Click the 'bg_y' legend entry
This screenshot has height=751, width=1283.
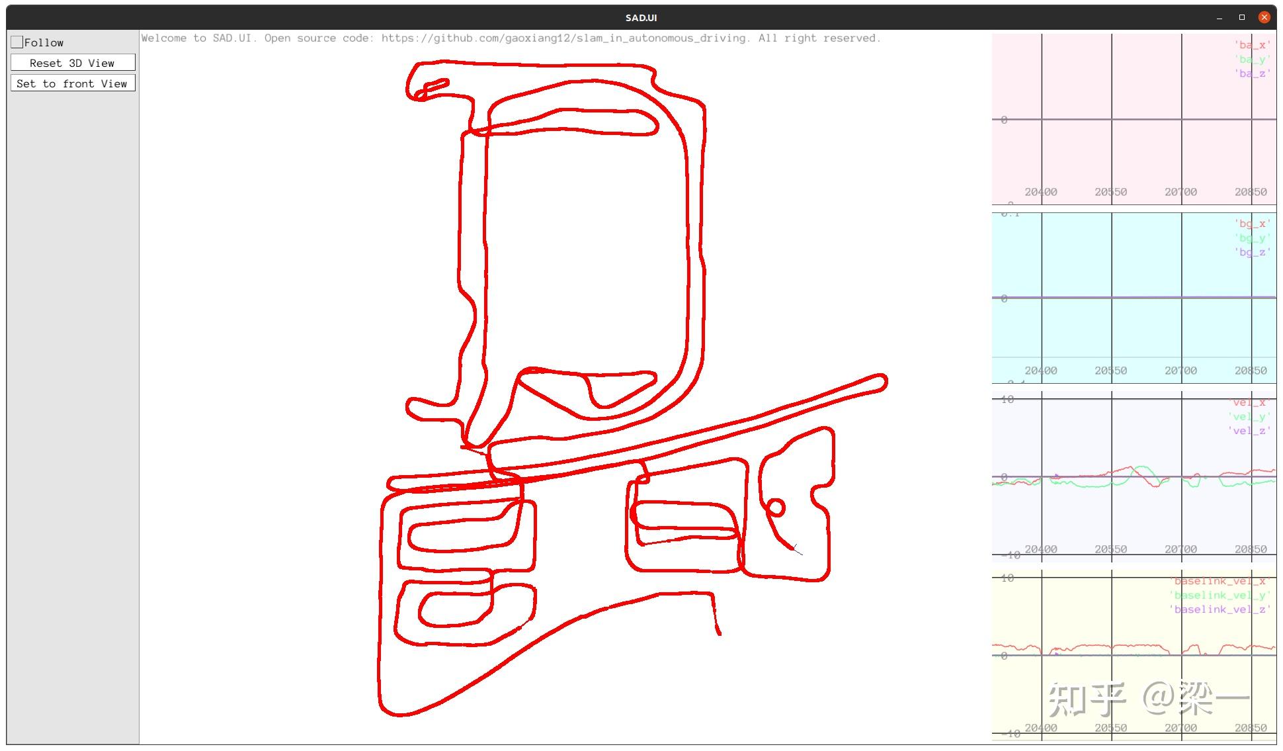pyautogui.click(x=1252, y=238)
